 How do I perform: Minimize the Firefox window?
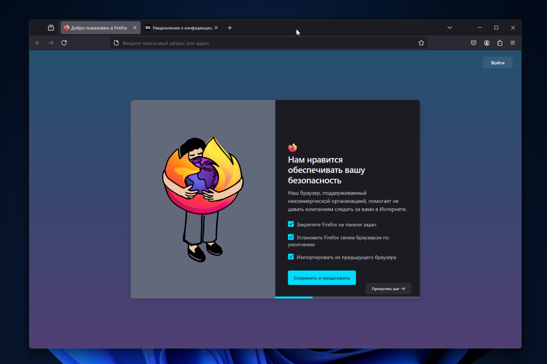click(480, 28)
